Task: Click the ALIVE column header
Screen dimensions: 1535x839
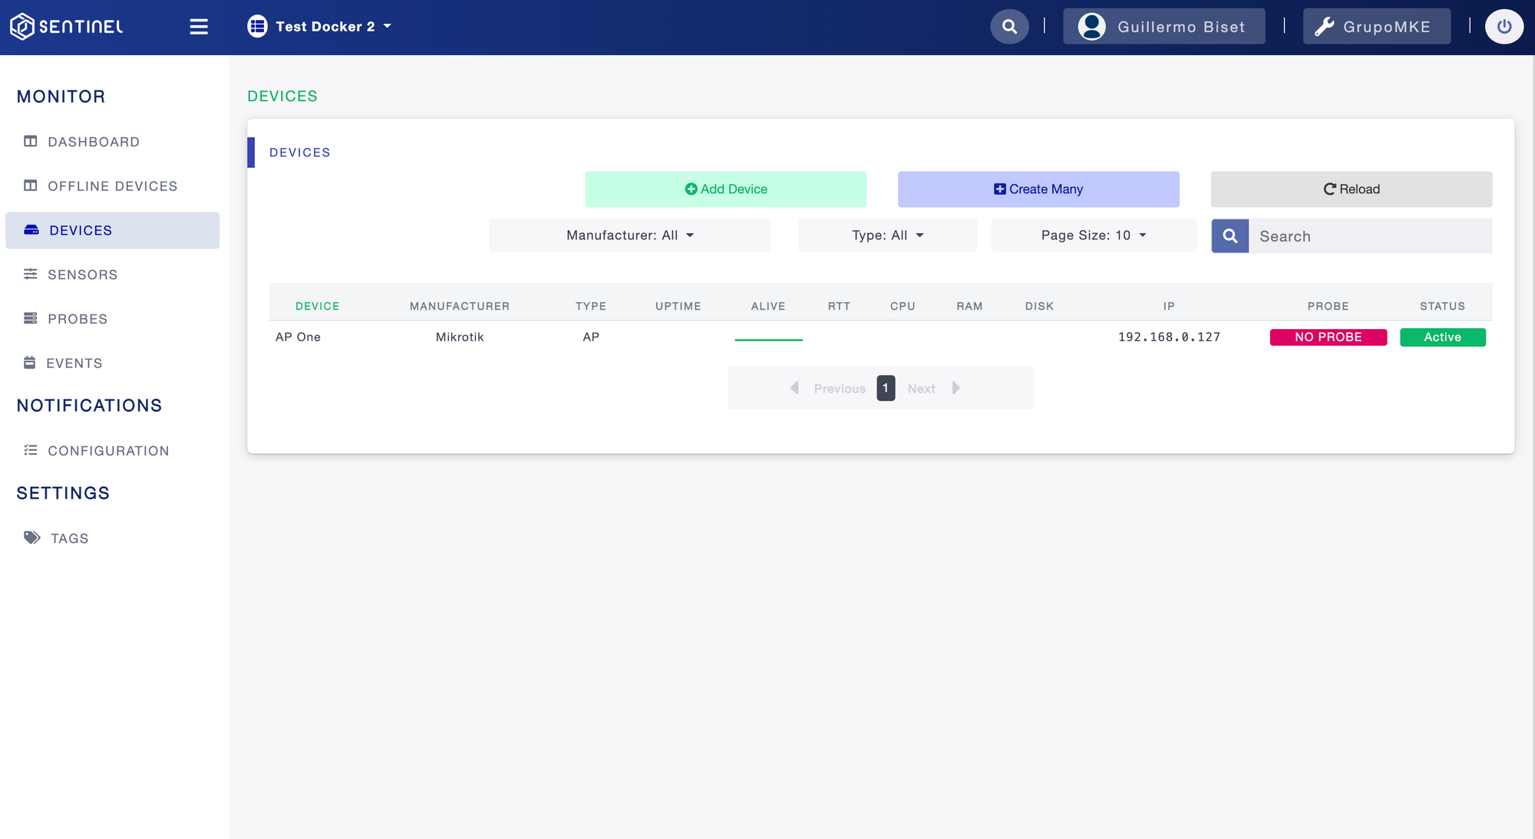Action: point(768,306)
